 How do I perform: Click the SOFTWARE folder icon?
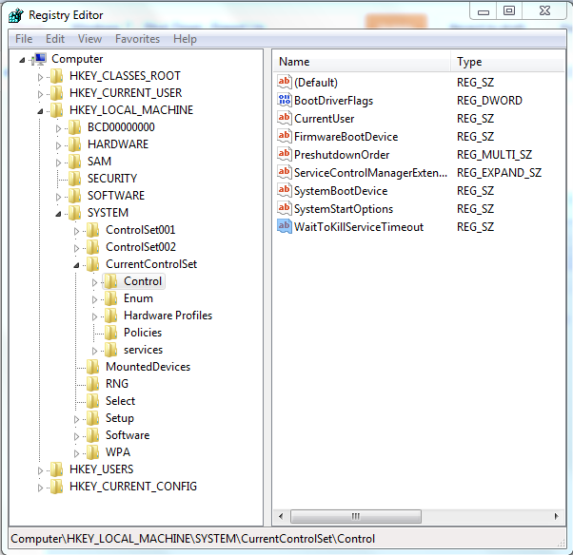(75, 196)
